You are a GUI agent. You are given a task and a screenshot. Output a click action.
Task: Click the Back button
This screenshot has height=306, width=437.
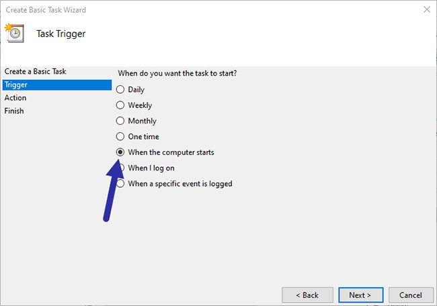pyautogui.click(x=307, y=295)
